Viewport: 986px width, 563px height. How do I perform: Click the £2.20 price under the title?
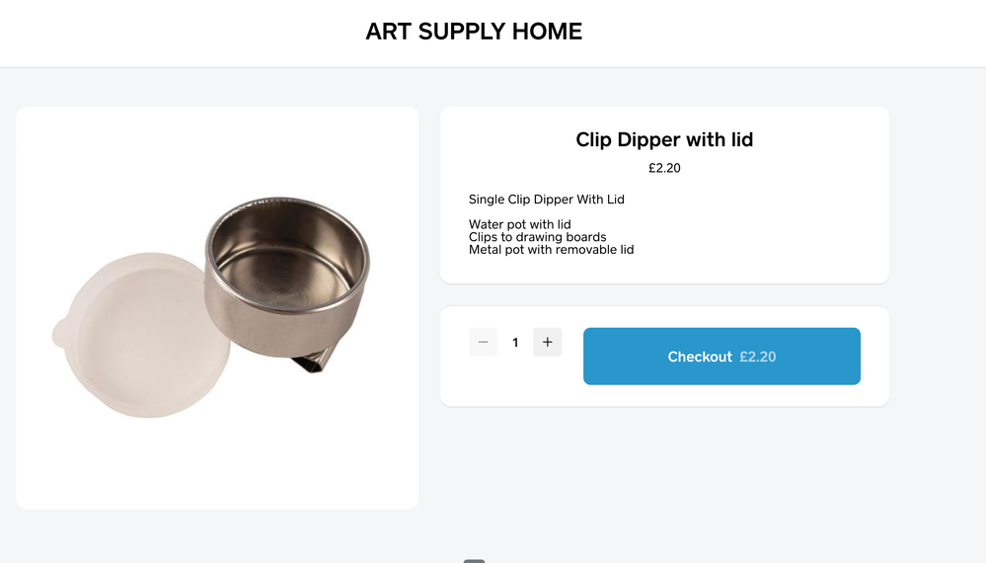click(x=664, y=168)
